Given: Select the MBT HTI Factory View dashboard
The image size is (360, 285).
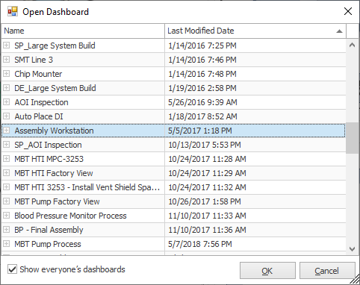Looking at the screenshot, I should pos(54,173).
